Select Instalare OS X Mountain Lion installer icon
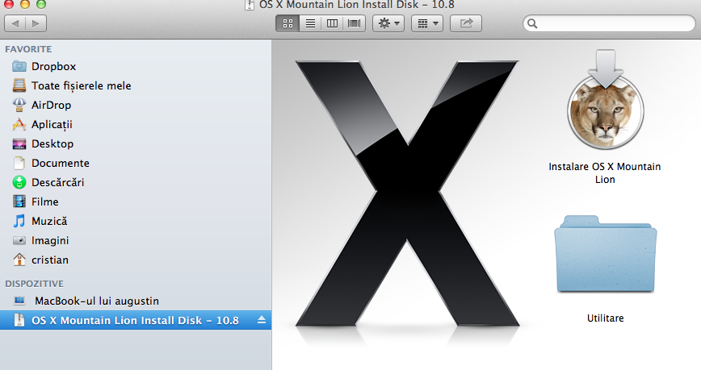Image resolution: width=701 pixels, height=370 pixels. 606,100
